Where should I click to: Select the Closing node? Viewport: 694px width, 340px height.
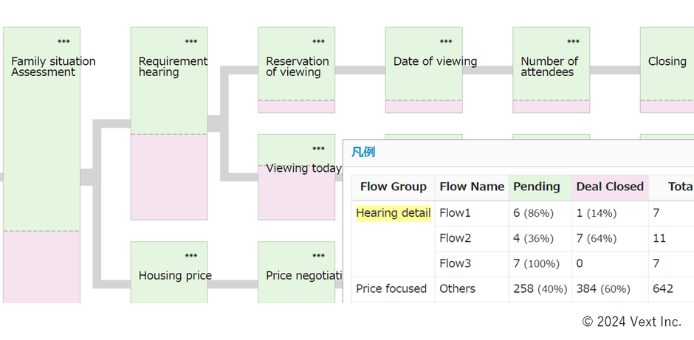667,62
